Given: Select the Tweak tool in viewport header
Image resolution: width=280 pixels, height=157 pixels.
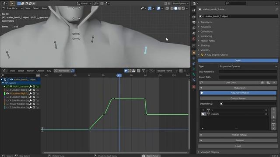Looking at the screenshot, I should [12, 3].
